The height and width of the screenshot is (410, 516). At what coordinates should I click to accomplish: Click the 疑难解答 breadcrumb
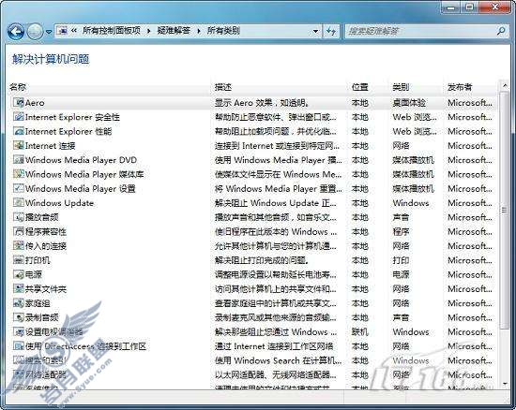pos(174,31)
